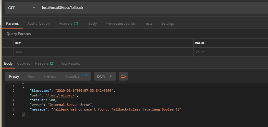Switch to the Authorization tab
Screen dimensions: 268x127
pos(39,24)
